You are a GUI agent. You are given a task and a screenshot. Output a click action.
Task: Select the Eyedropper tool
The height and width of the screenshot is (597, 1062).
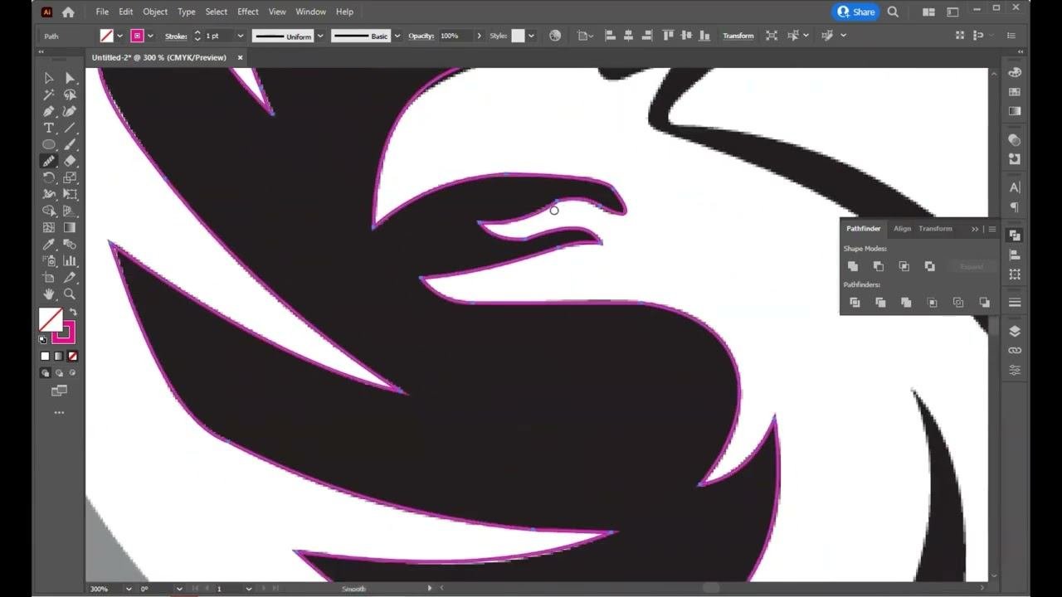(49, 244)
